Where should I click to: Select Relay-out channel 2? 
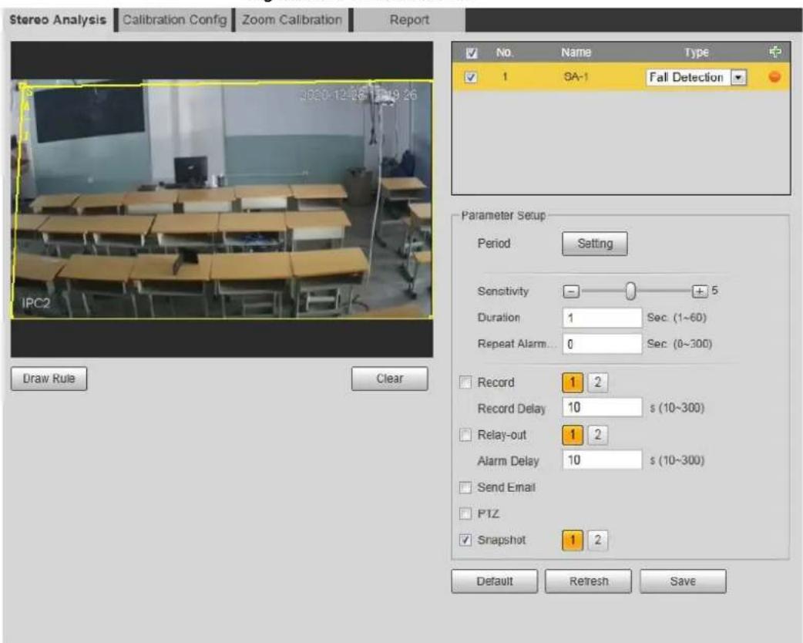(597, 435)
